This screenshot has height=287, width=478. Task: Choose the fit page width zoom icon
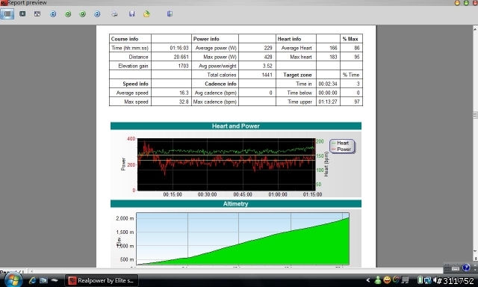point(37,13)
